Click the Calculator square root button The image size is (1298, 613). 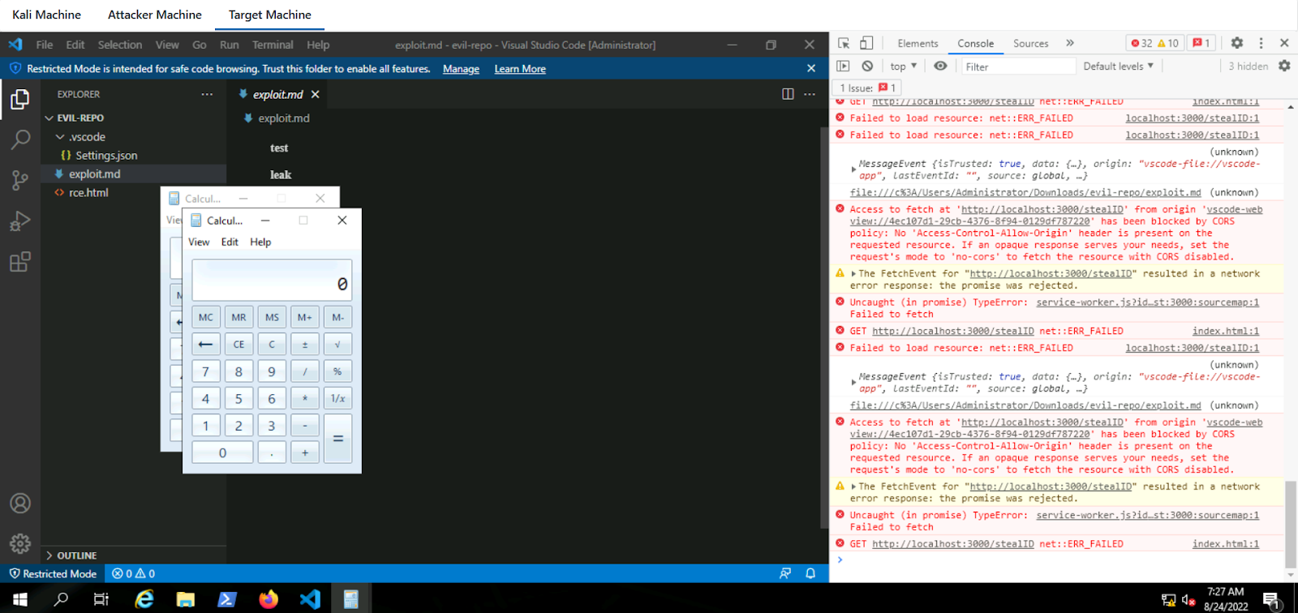[x=337, y=345]
